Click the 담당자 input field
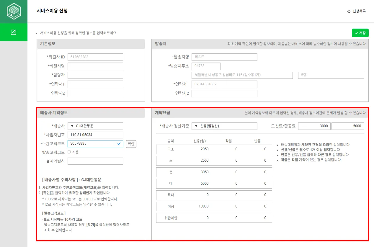 pyautogui.click(x=95, y=75)
